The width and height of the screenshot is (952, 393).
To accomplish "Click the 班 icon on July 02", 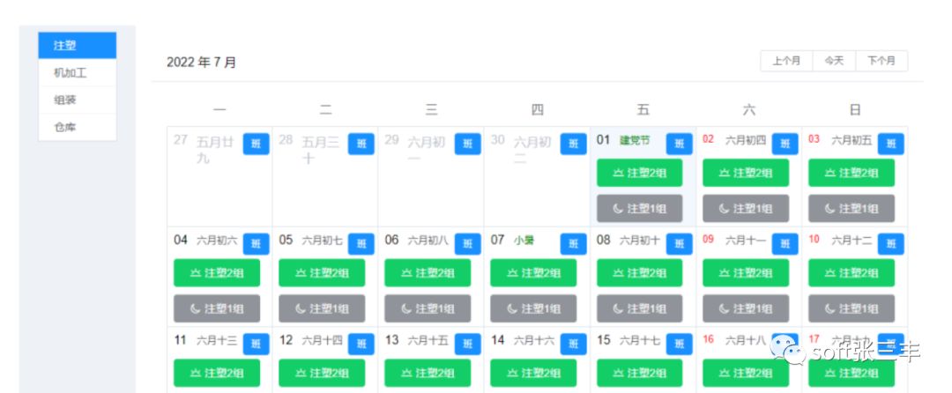I will [x=785, y=144].
